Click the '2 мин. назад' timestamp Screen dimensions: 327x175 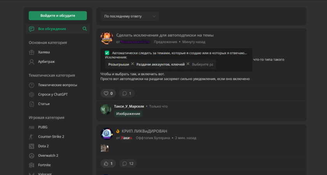186,138
